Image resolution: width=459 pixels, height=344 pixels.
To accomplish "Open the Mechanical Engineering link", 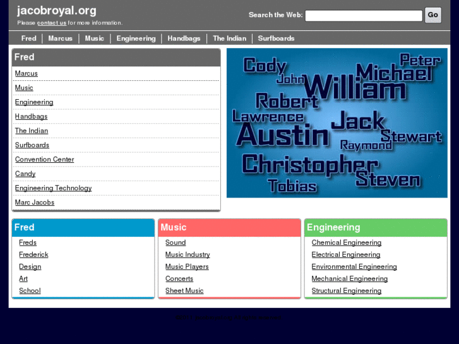I will pos(350,279).
